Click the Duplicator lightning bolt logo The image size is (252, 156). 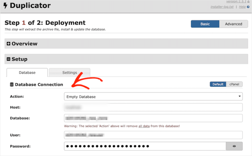[5, 6]
